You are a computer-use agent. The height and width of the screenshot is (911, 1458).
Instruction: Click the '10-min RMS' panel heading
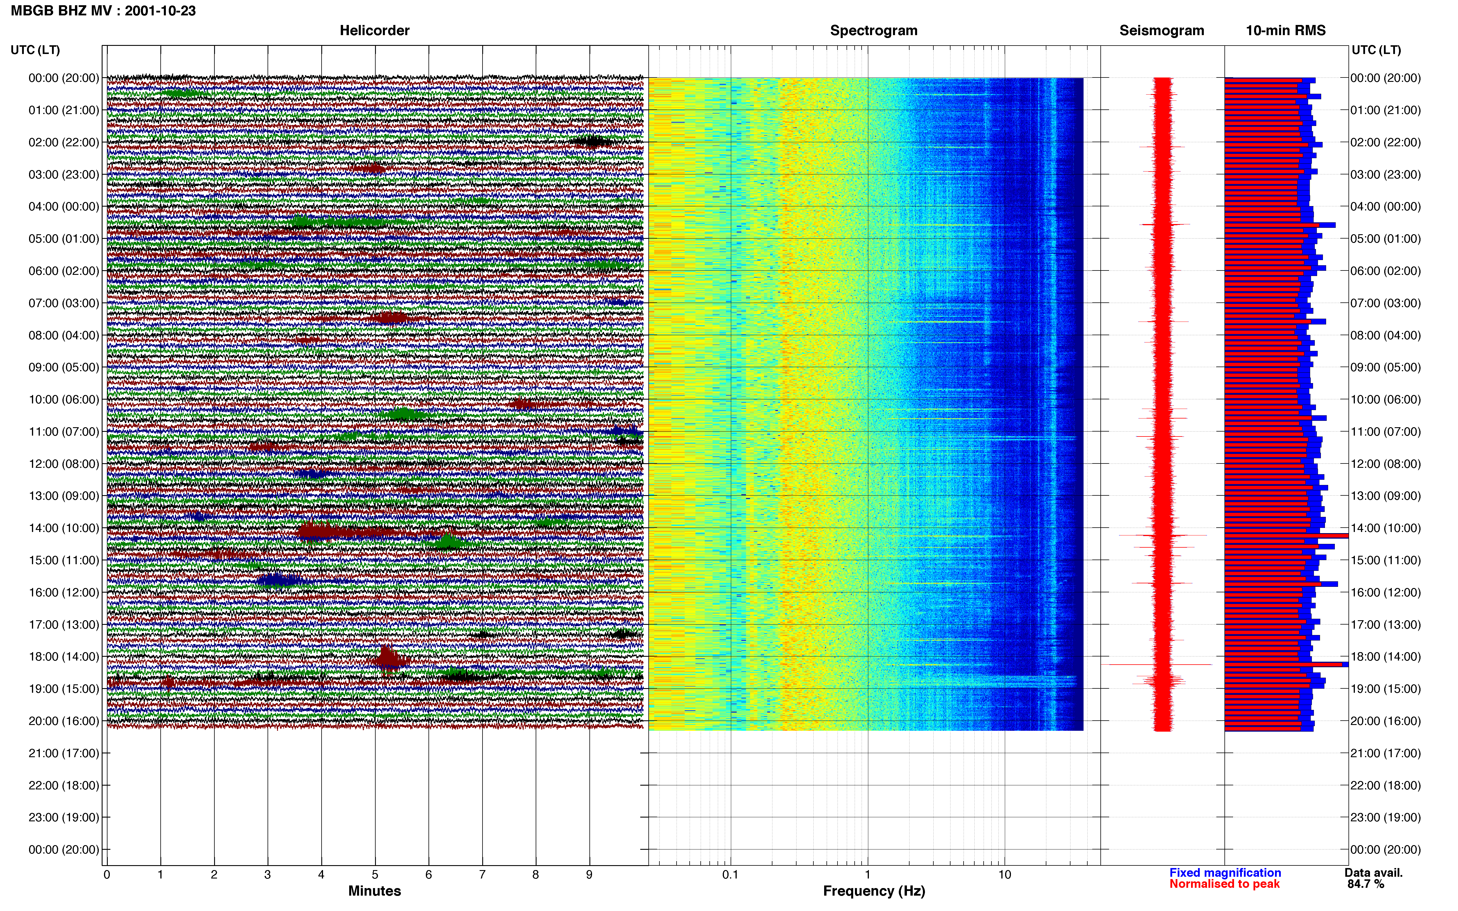[x=1285, y=30]
